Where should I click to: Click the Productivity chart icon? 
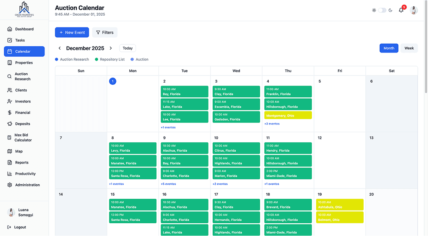pos(10,174)
